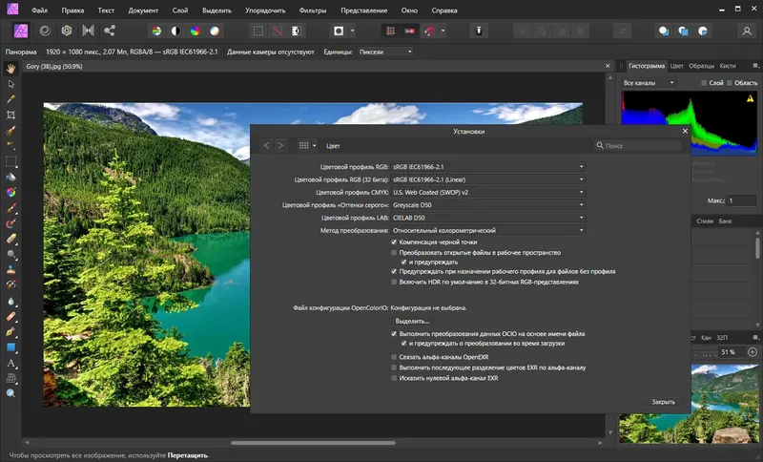Open 'Единицы' Пиксели units dropdown
The width and height of the screenshot is (763, 462).
click(x=385, y=52)
